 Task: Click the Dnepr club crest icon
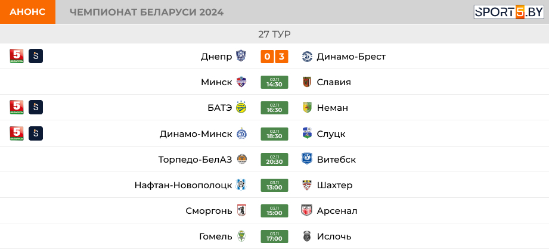tap(241, 57)
